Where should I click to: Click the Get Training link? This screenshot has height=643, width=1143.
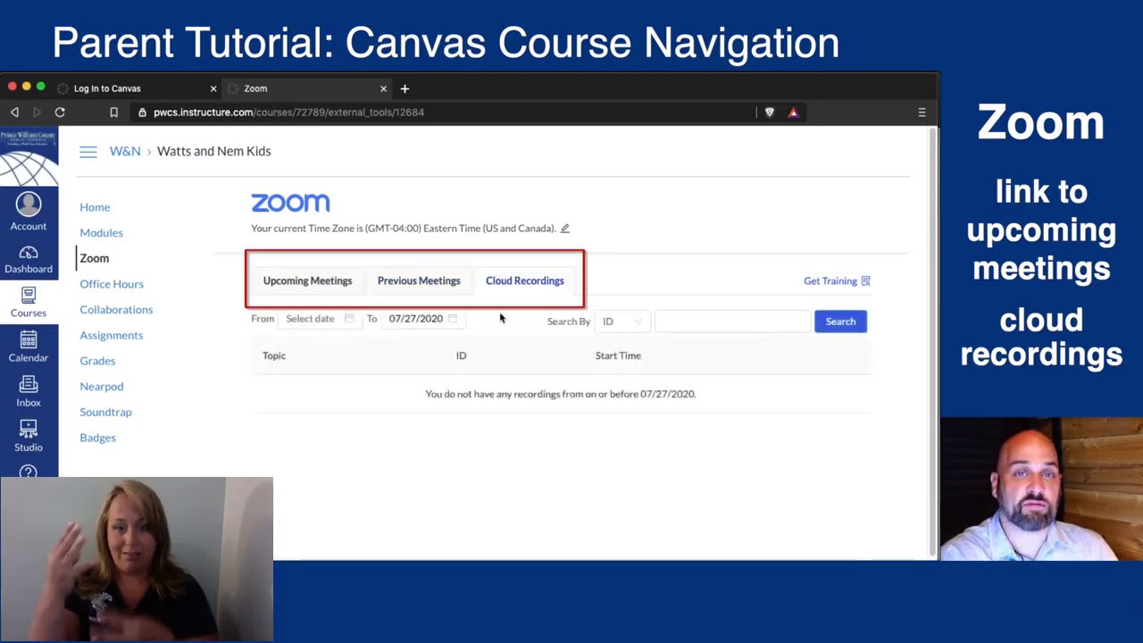pyautogui.click(x=837, y=281)
